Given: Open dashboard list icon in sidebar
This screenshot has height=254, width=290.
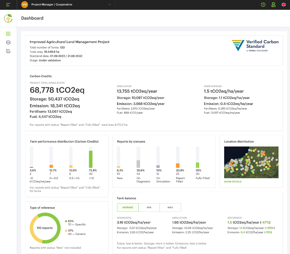Looking at the screenshot, I should pos(8,34).
